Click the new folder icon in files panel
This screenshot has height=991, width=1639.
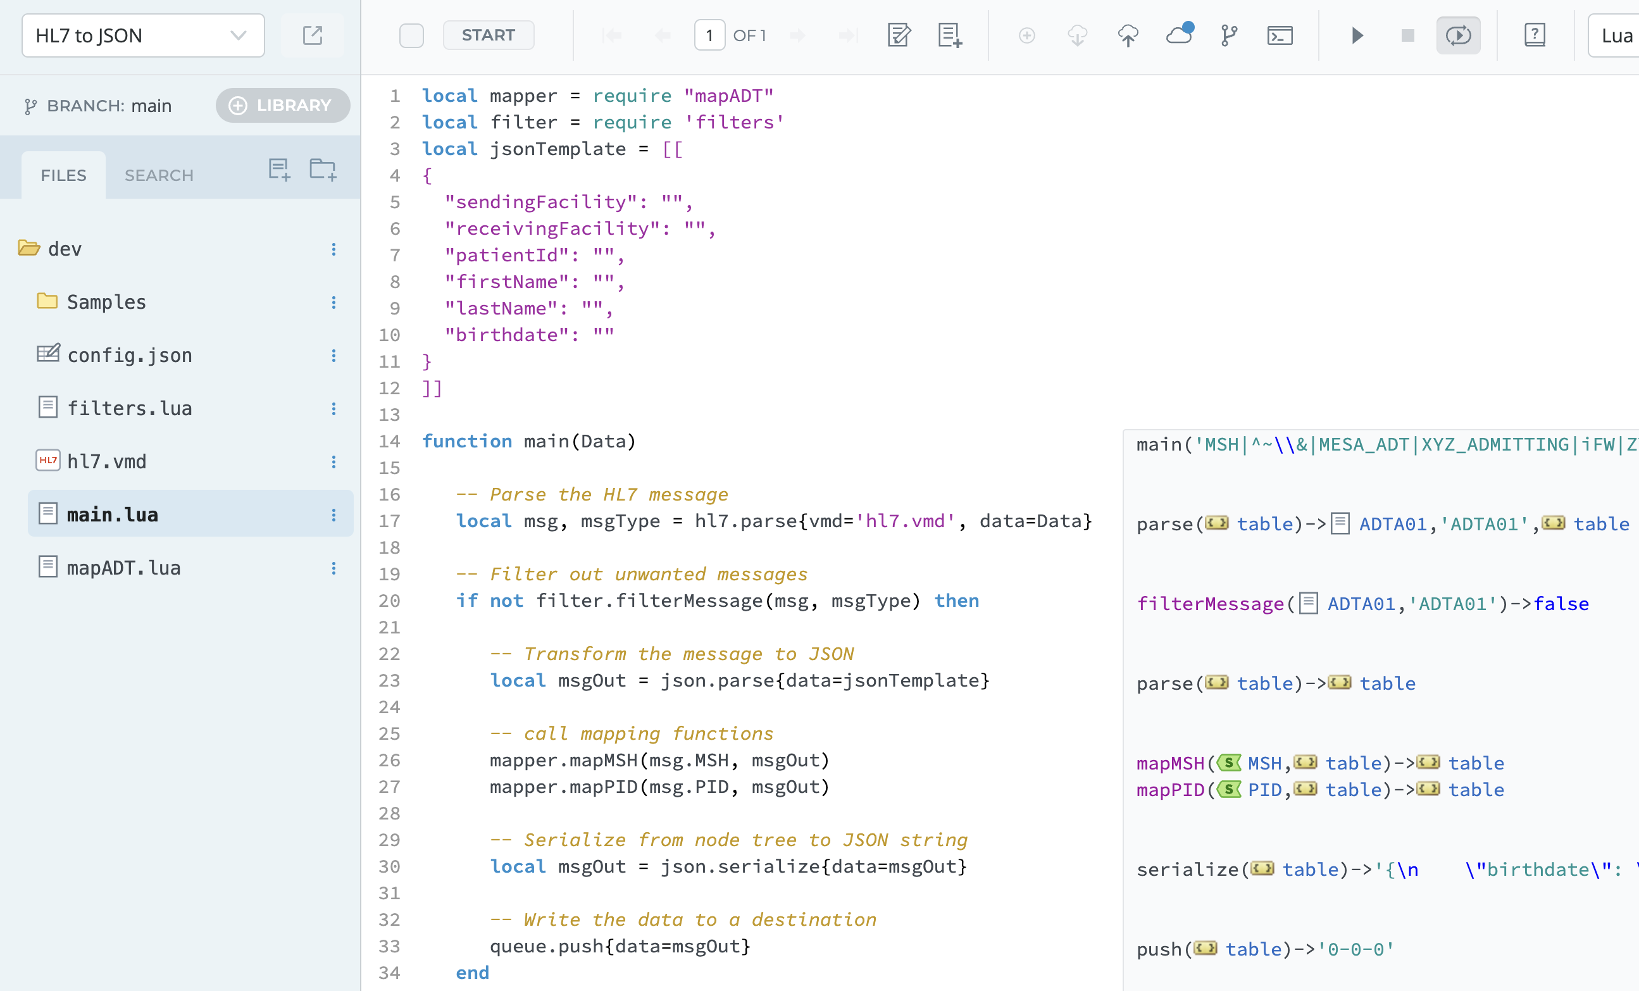[x=323, y=170]
